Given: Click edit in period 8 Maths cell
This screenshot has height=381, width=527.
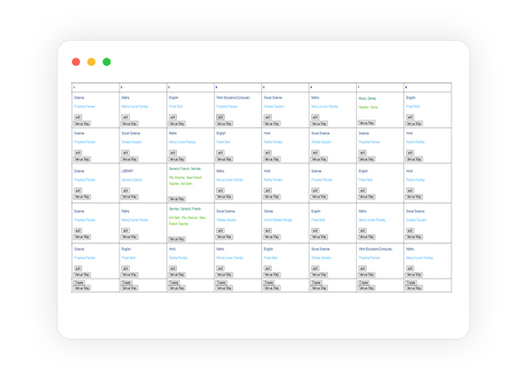Looking at the screenshot, I should click(410, 268).
